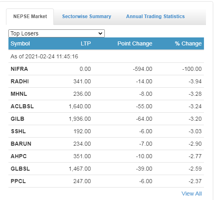Click GILB's -64.00 point change
The image size is (214, 200).
click(x=144, y=119)
